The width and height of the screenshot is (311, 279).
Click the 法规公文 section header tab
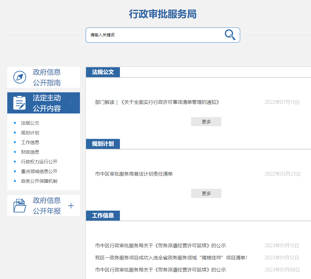tap(103, 72)
